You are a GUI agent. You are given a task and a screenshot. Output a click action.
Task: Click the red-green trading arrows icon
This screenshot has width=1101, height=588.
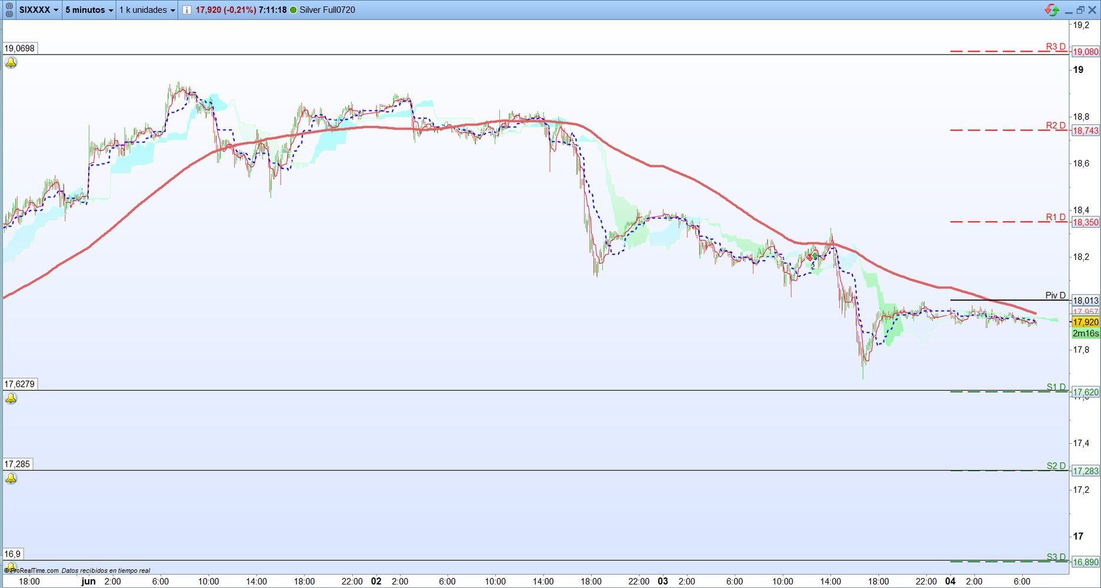1052,10
